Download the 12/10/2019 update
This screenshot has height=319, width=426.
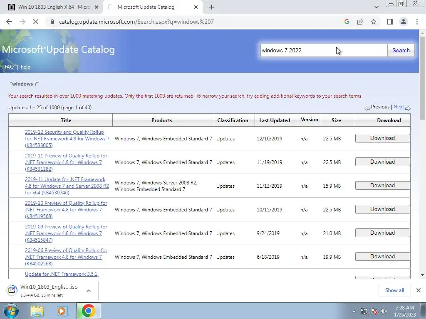click(383, 138)
